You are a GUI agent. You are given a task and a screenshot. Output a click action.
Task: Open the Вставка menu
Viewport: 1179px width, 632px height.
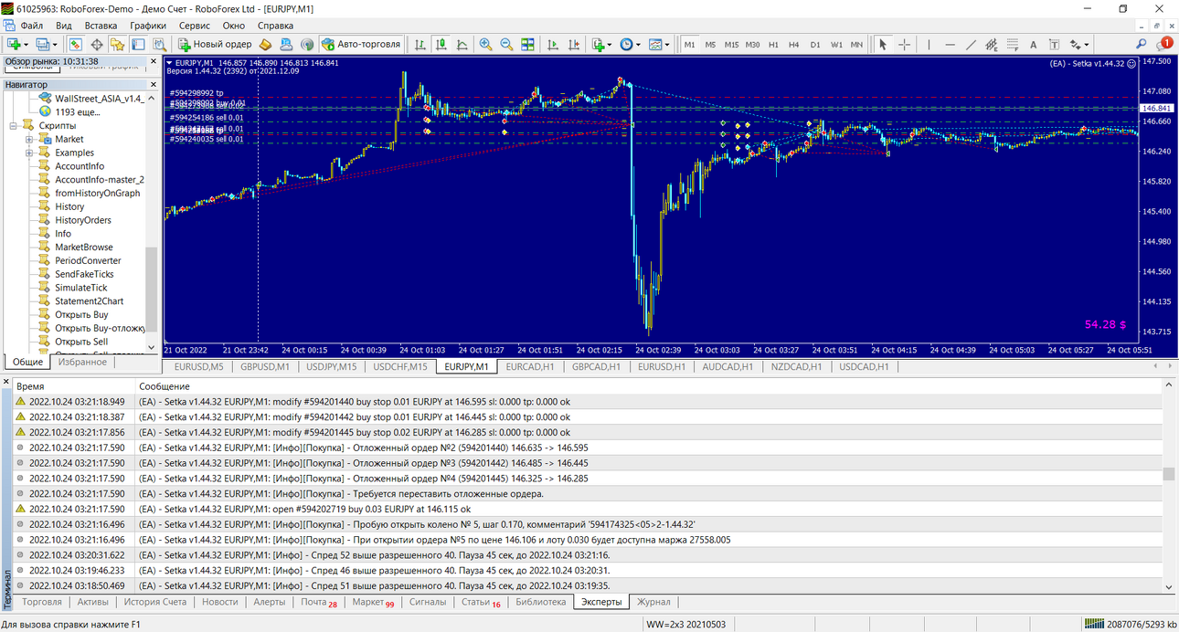[101, 26]
